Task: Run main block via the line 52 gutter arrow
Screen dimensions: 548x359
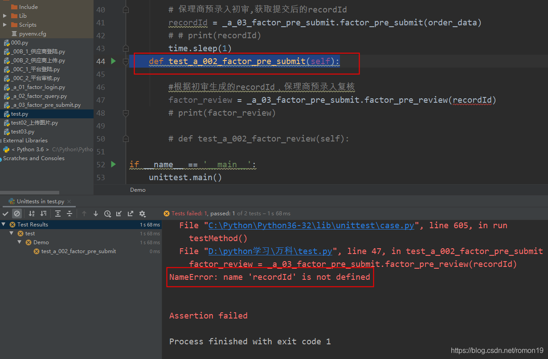Action: 113,164
